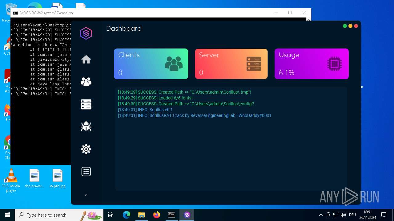Select the choiceaver desktop file

pos(34,178)
